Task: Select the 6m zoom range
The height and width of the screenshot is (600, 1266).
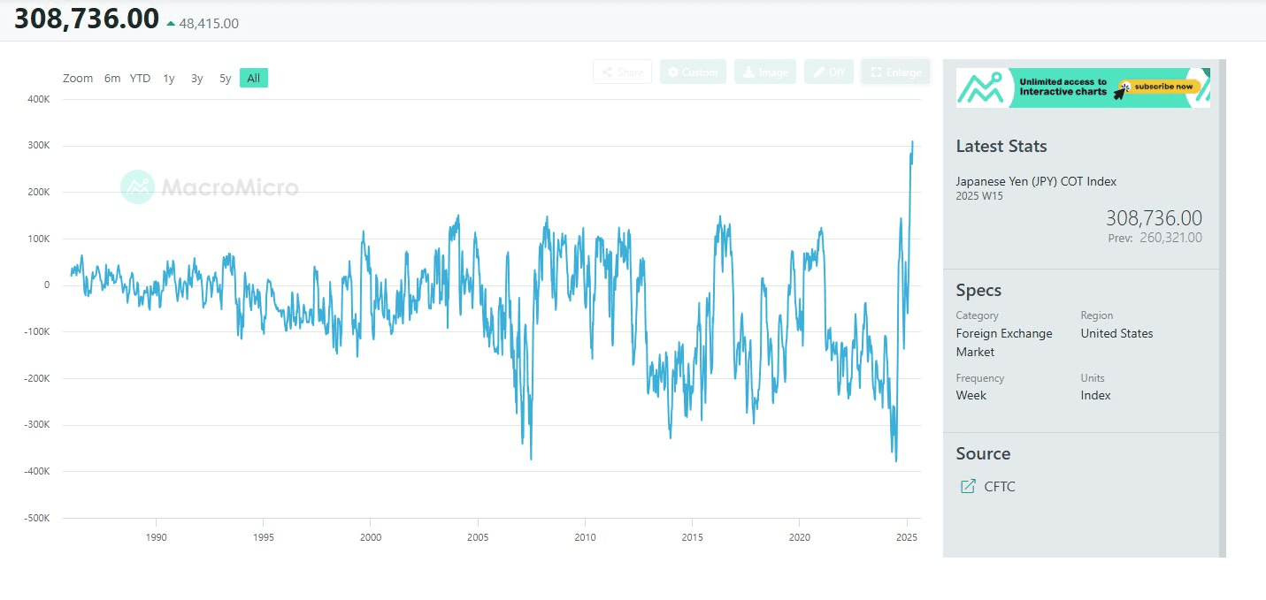Action: (x=112, y=78)
